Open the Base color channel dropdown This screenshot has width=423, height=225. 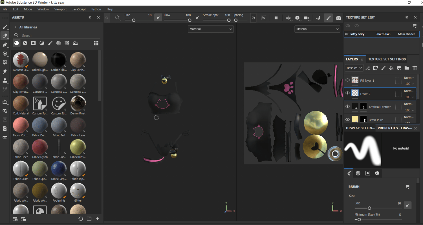tap(354, 68)
